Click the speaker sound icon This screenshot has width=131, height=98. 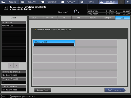click(x=121, y=2)
